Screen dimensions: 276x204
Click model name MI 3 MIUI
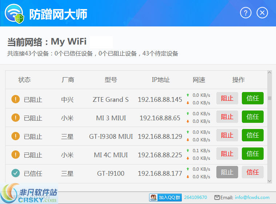(111, 118)
